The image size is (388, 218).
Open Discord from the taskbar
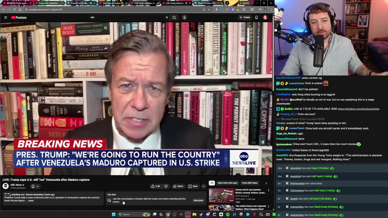(208, 214)
